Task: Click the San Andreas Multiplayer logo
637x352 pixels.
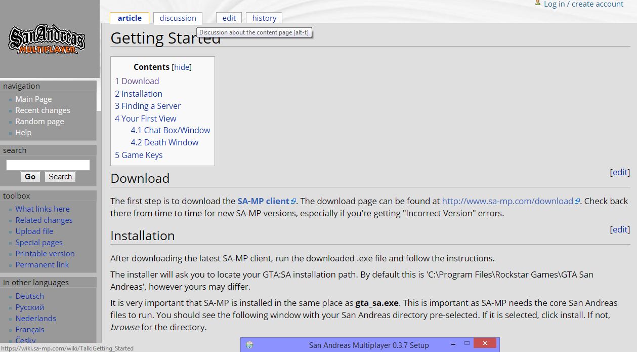Action: click(x=47, y=39)
